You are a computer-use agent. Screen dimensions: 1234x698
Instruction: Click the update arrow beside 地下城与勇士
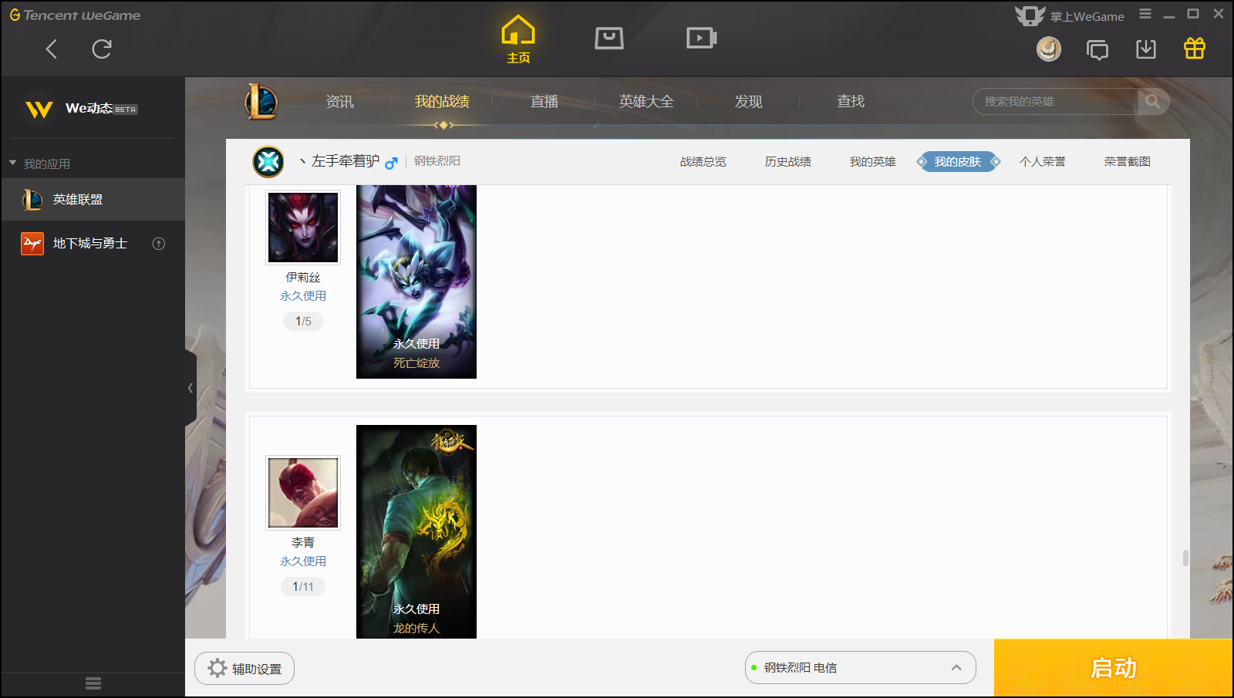pos(159,244)
